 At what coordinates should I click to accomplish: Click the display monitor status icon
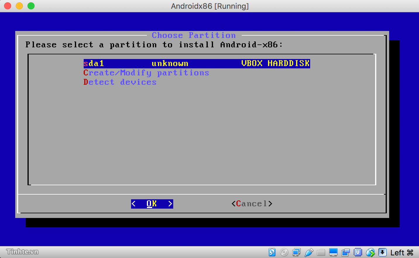tap(333, 252)
